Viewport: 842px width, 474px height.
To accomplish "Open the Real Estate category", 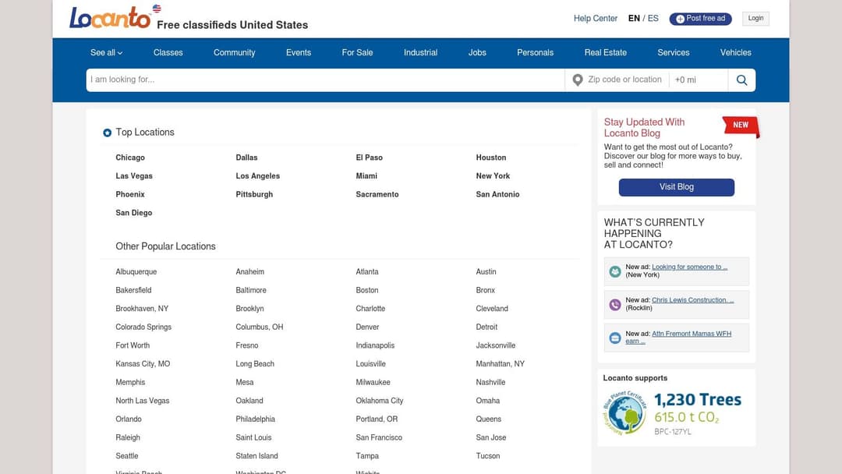I will tap(605, 52).
